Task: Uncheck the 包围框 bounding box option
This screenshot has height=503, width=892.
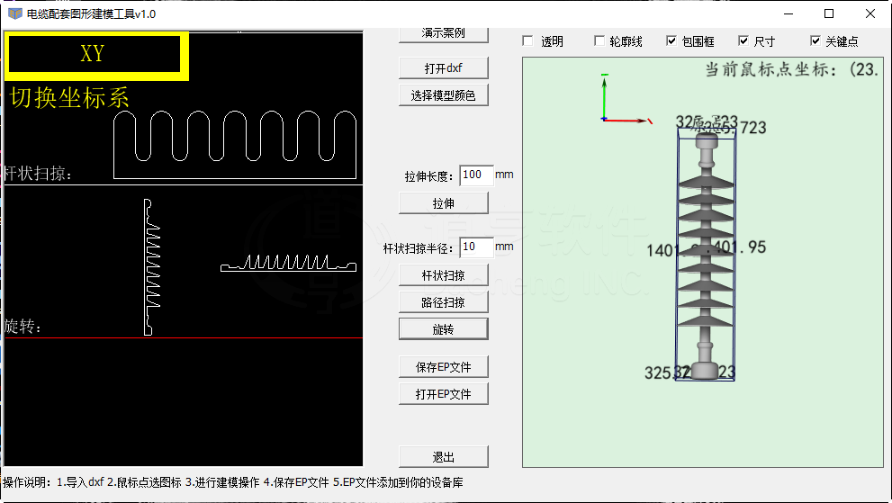Action: tap(671, 41)
